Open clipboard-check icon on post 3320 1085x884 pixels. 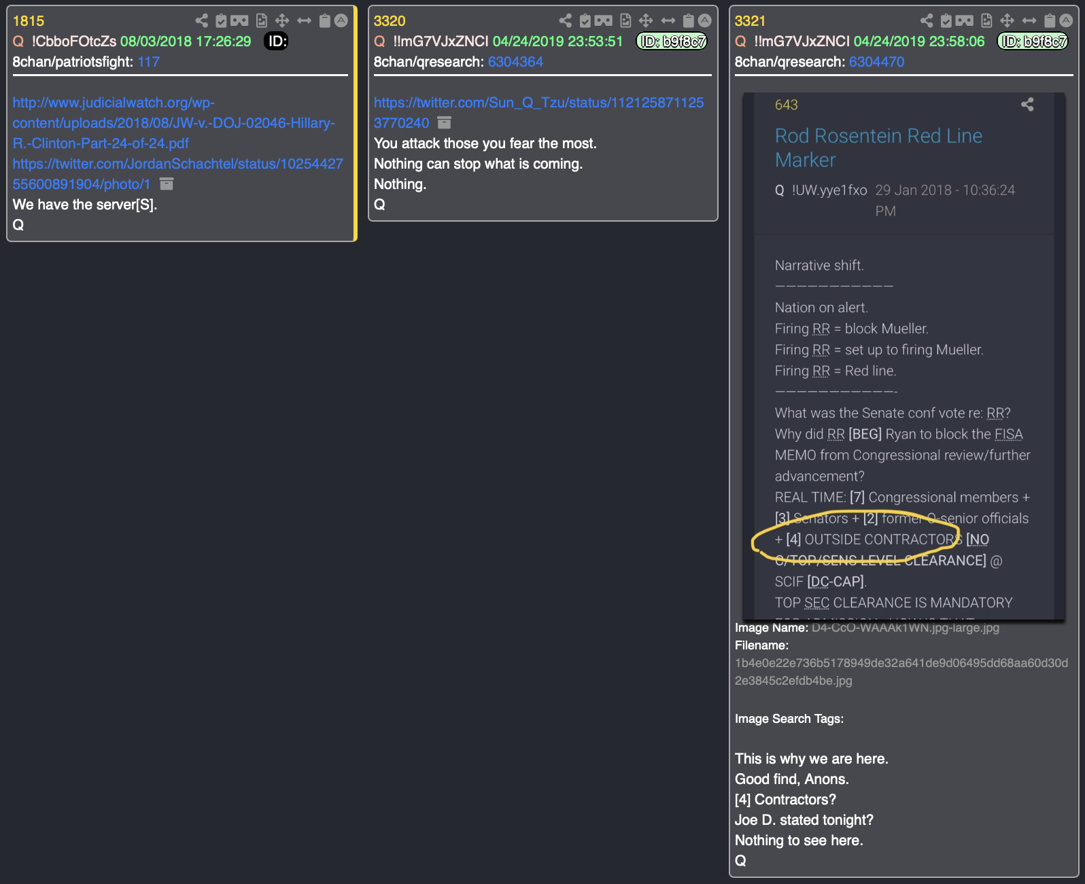(x=585, y=21)
